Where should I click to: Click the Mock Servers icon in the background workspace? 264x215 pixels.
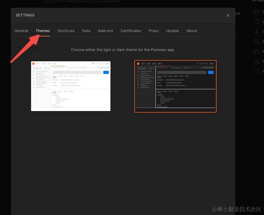(257, 51)
